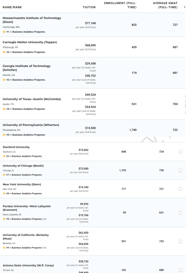This screenshot has width=186, height=273.
Task: Click the Name/Rank column header
Action: pos(12,7)
